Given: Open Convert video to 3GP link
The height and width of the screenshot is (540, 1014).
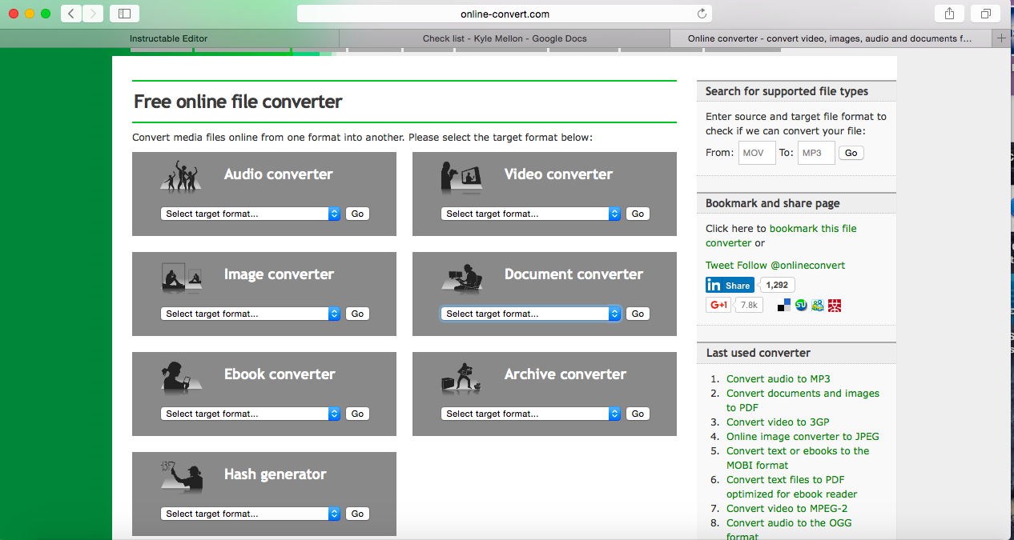Looking at the screenshot, I should point(778,422).
